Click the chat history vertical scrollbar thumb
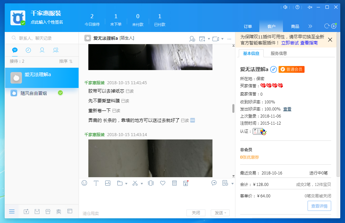 point(233,108)
